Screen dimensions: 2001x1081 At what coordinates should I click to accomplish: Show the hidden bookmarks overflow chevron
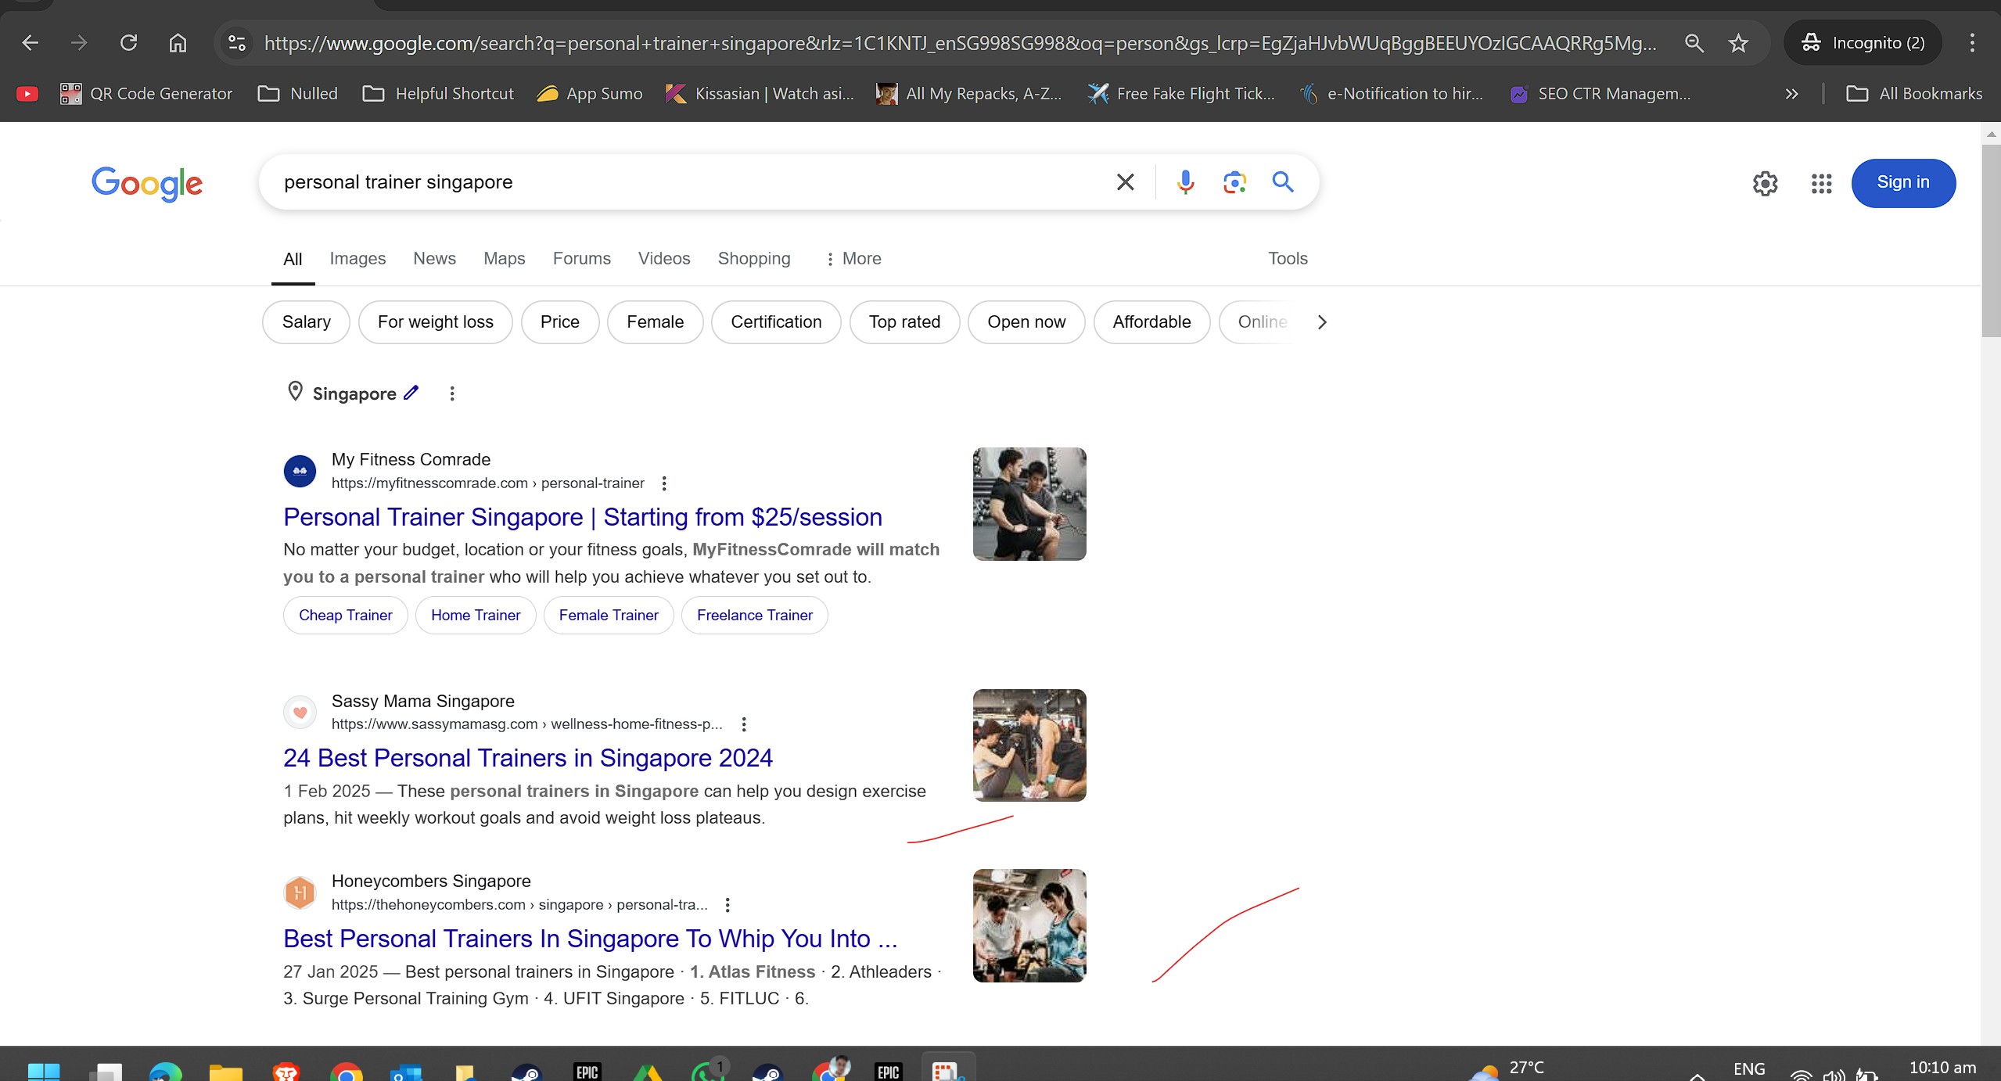1791,94
